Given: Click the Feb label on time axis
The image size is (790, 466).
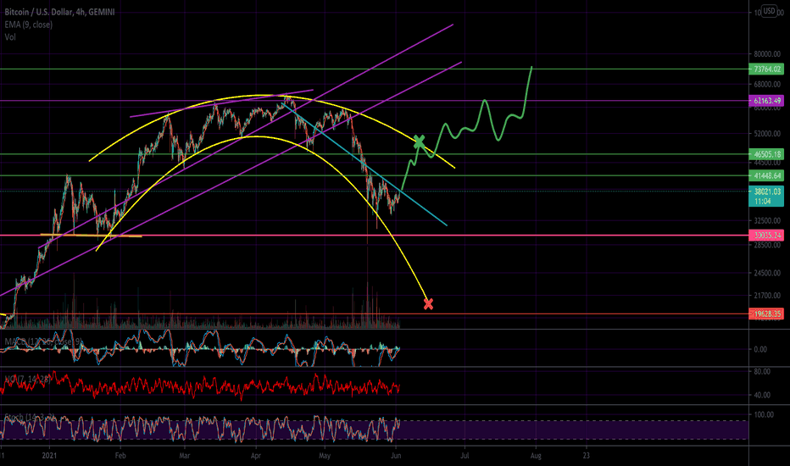Looking at the screenshot, I should (x=120, y=456).
